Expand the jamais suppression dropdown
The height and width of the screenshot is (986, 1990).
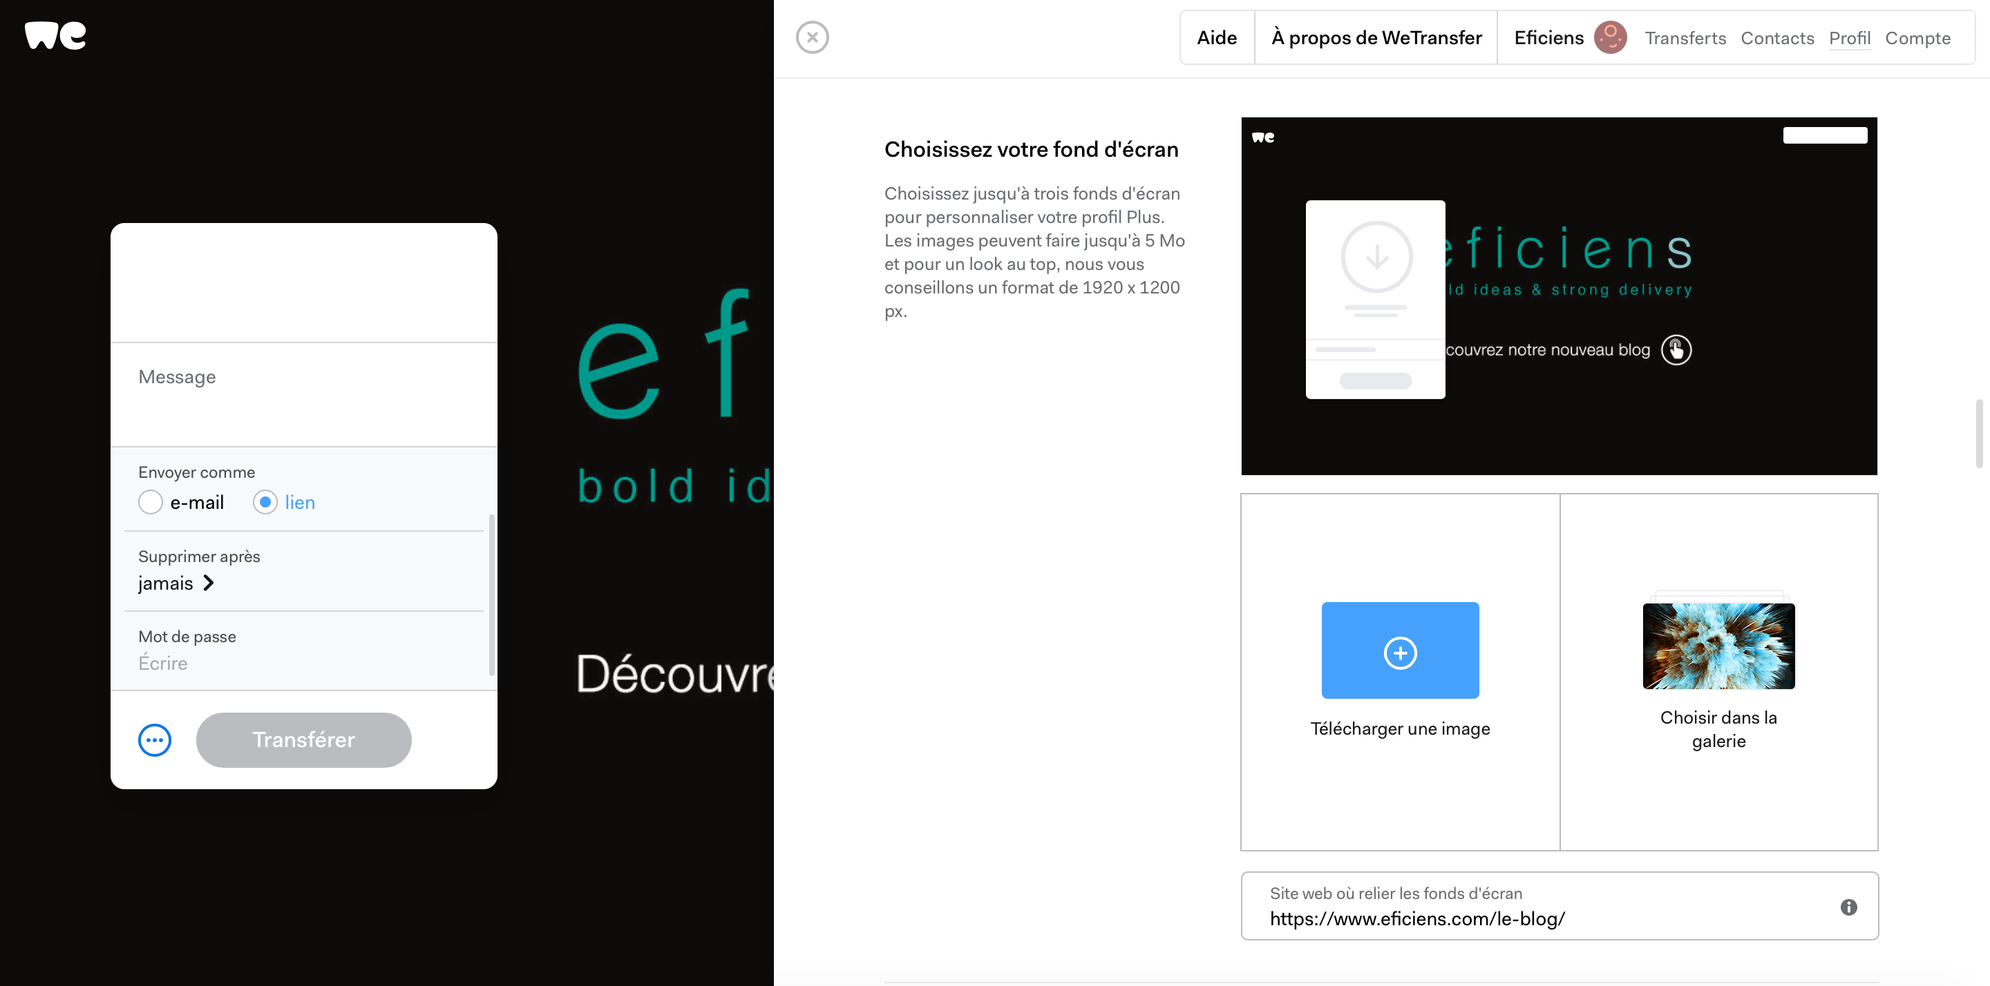pyautogui.click(x=176, y=583)
